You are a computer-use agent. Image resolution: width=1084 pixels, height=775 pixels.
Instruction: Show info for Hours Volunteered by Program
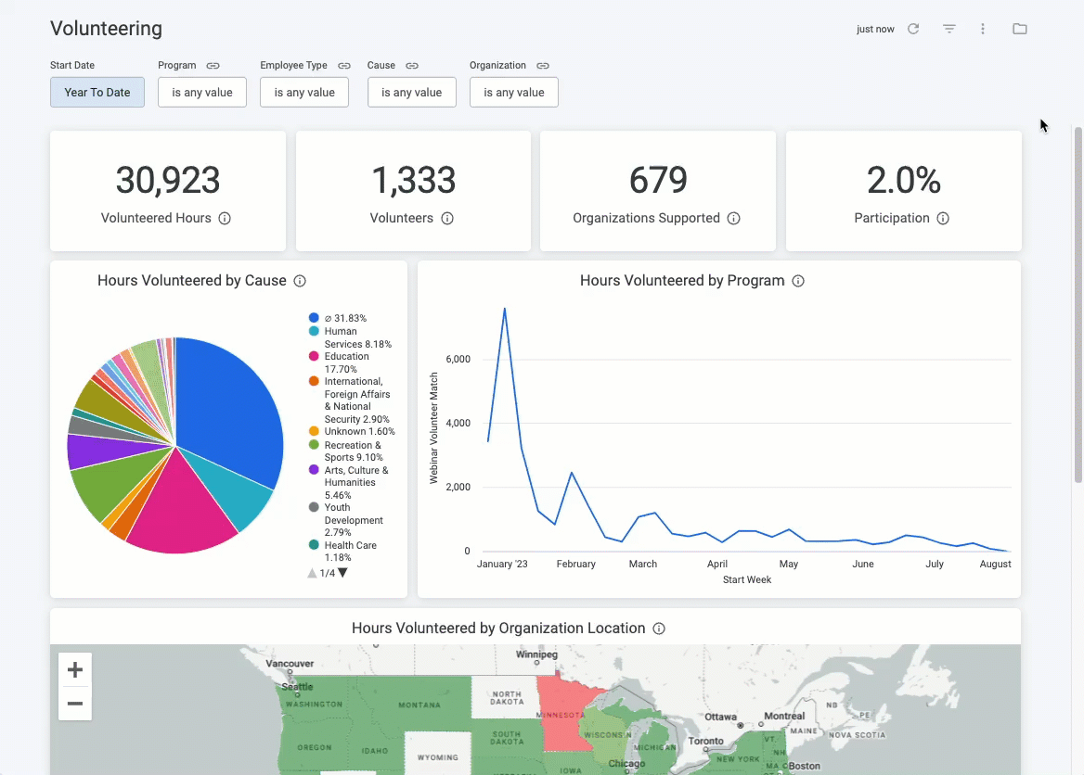click(x=798, y=281)
